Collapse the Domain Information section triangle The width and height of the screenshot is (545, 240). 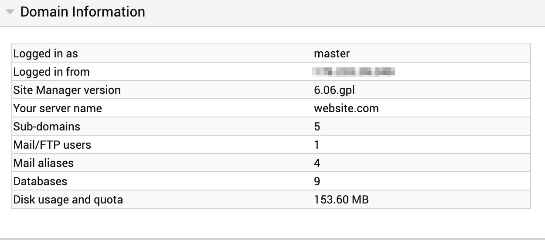pyautogui.click(x=10, y=12)
